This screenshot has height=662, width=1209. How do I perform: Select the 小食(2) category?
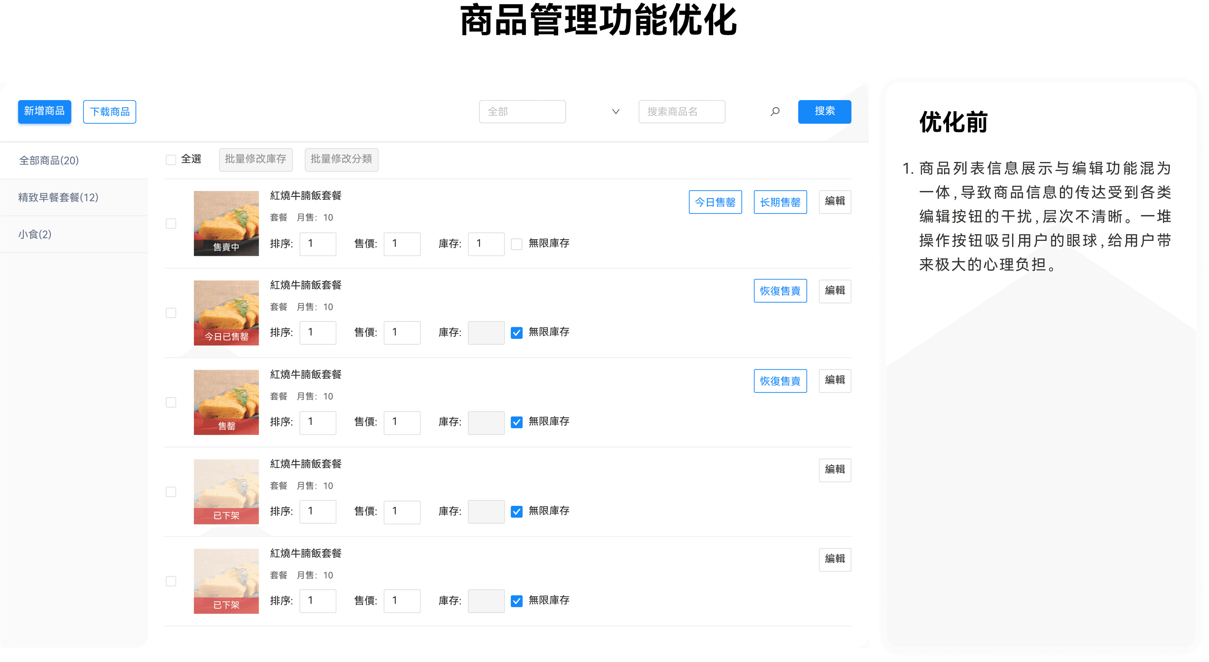pyautogui.click(x=35, y=234)
